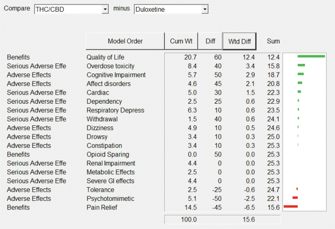The width and height of the screenshot is (335, 229).
Task: Select the Cardiac row label
Action: (x=98, y=92)
